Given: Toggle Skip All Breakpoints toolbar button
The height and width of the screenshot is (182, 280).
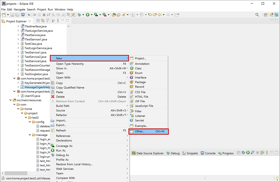Looking at the screenshot, I should [29, 15].
